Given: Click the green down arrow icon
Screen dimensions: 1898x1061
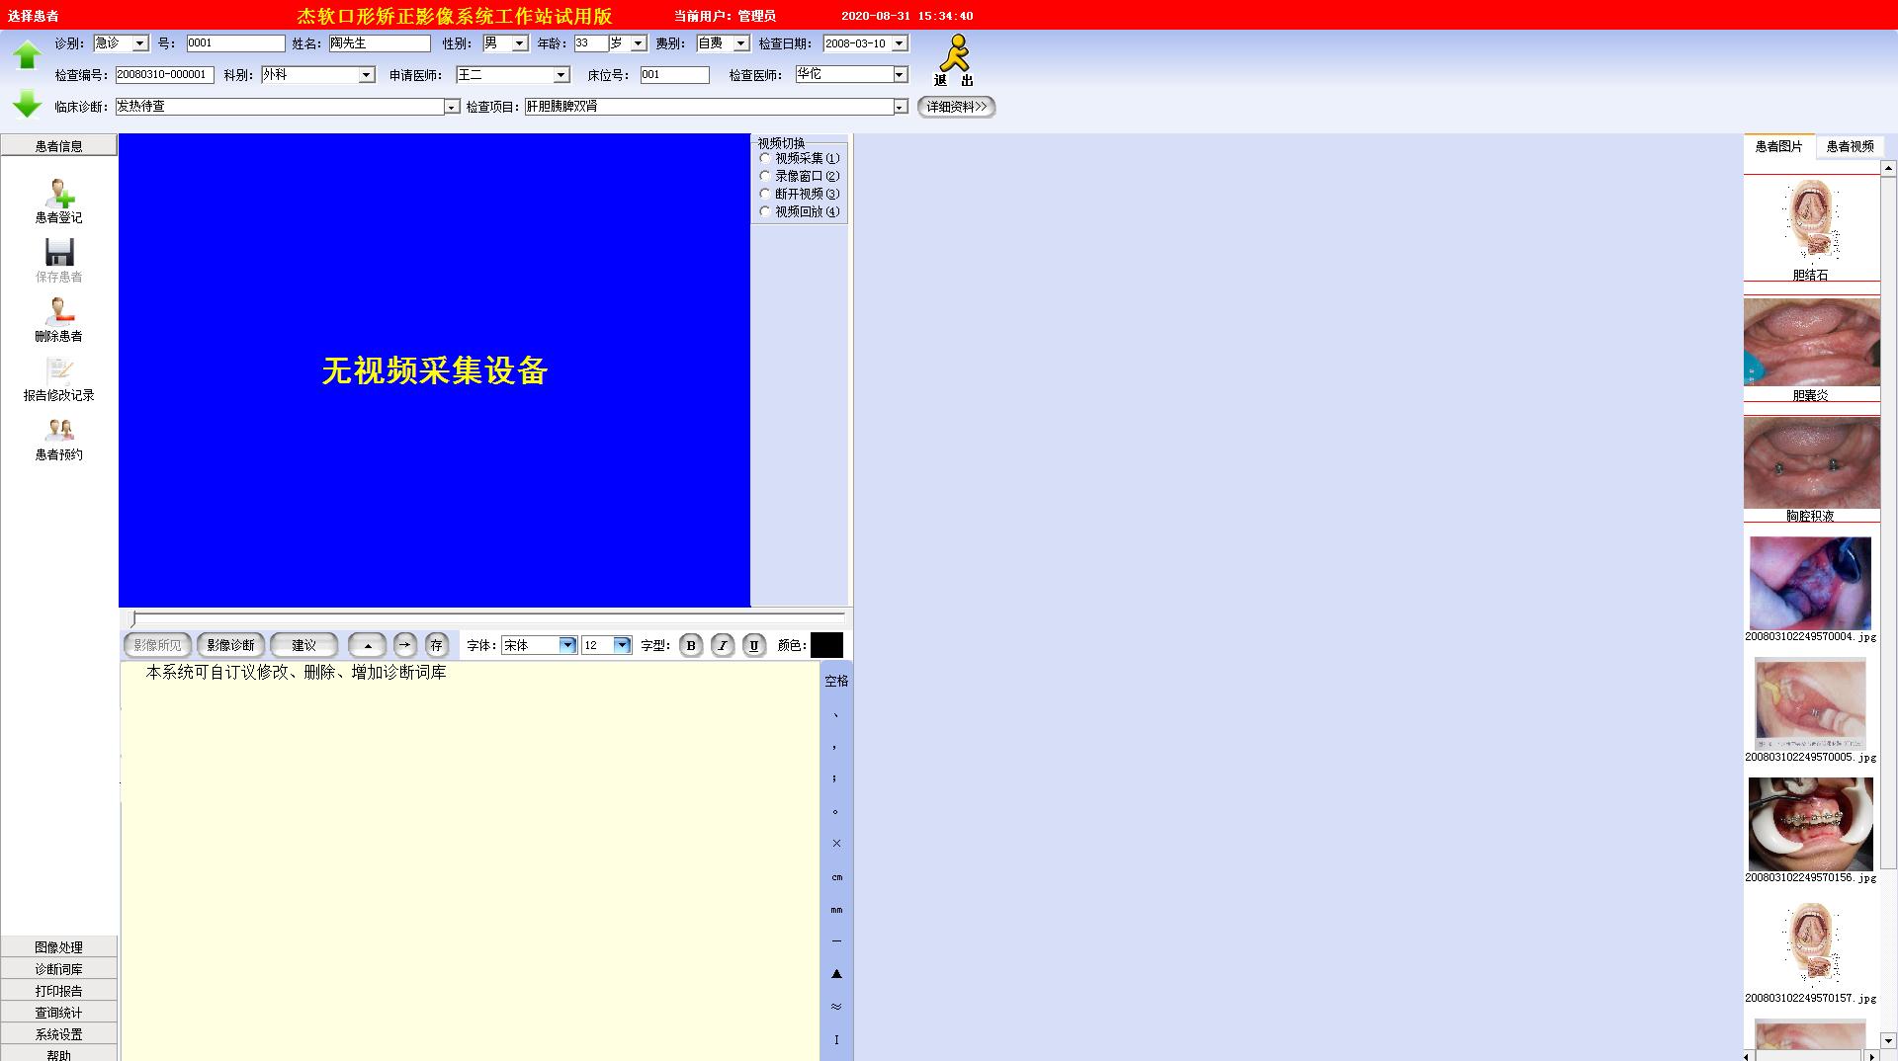Looking at the screenshot, I should click(x=27, y=103).
